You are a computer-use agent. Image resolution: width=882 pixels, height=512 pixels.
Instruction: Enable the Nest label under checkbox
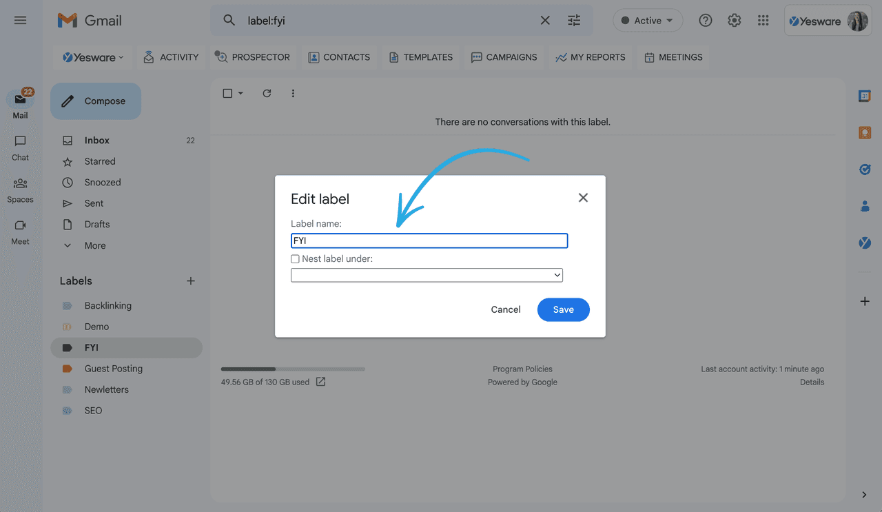point(295,258)
